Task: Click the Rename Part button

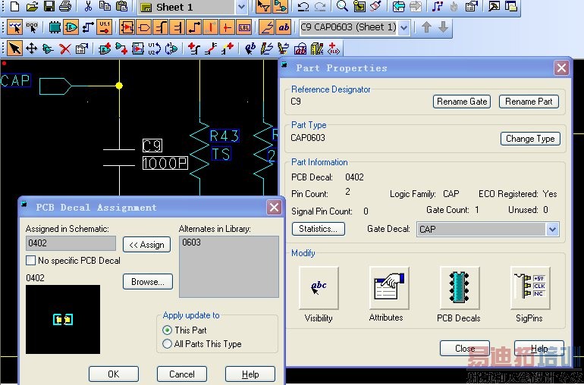Action: point(529,102)
